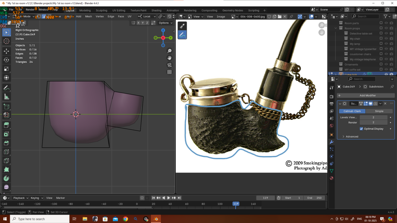Expand the Advanced subdivision settings

tap(344, 137)
